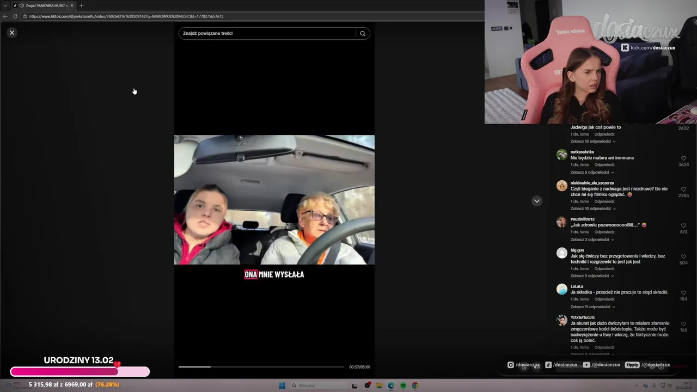Expand 'Zobacz 5 odpowiedzi' under natkasałatka

pyautogui.click(x=591, y=173)
